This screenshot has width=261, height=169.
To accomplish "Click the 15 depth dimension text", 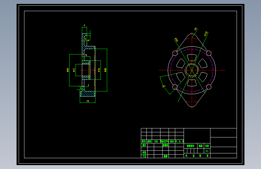I will 86,55.
